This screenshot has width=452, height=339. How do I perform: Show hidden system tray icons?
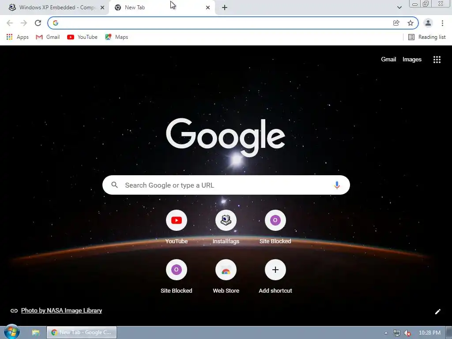[386, 333]
